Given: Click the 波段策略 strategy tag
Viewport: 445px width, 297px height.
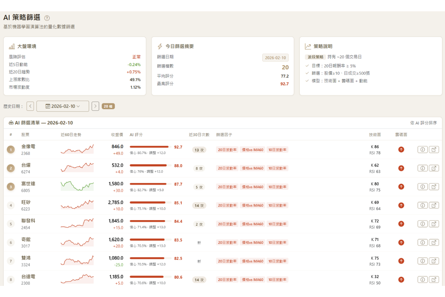Looking at the screenshot, I should (x=315, y=57).
